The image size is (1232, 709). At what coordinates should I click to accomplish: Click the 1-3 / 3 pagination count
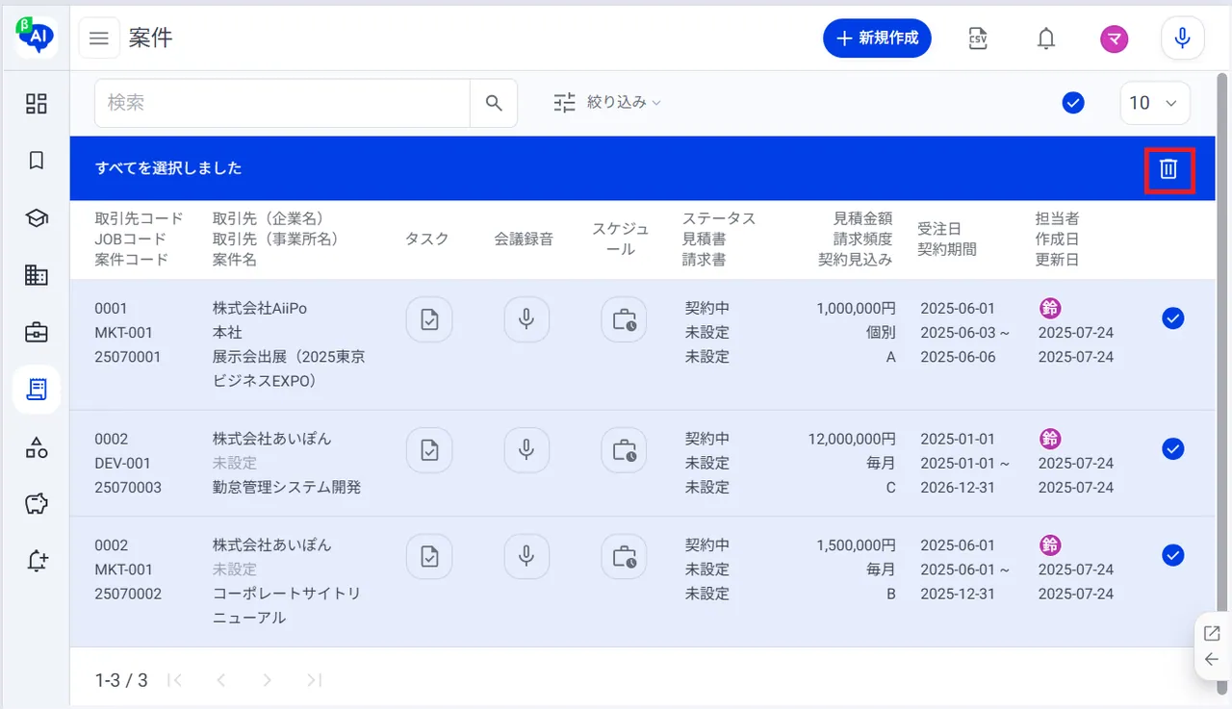pyautogui.click(x=121, y=680)
